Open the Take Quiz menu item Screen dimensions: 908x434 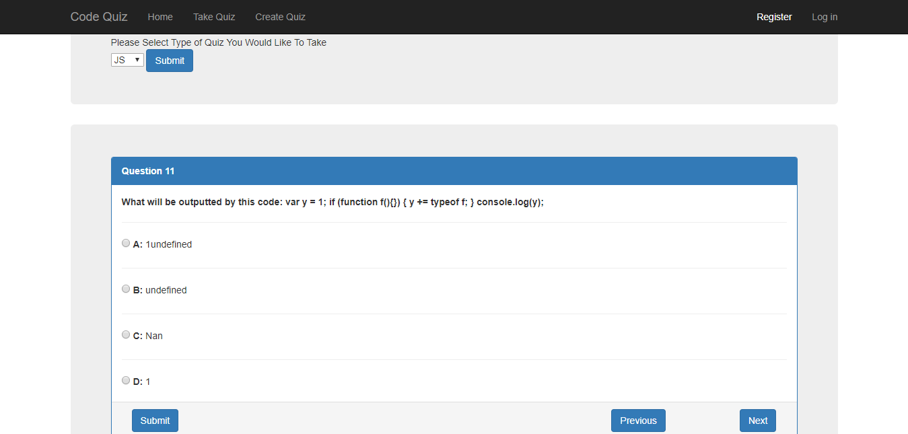point(214,17)
